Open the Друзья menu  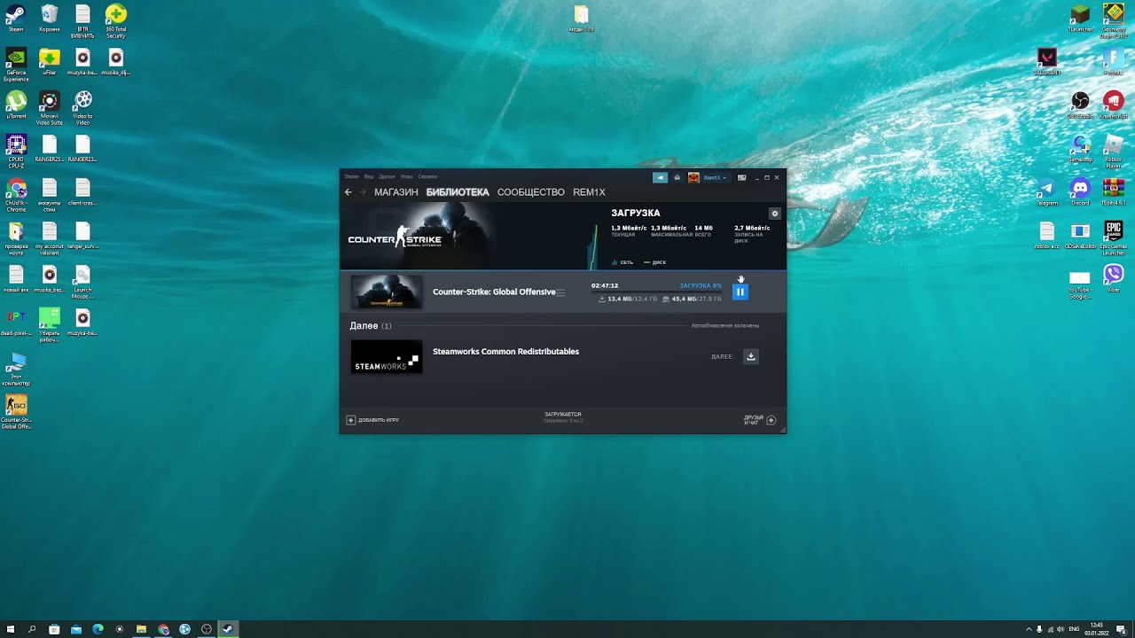pyautogui.click(x=387, y=176)
